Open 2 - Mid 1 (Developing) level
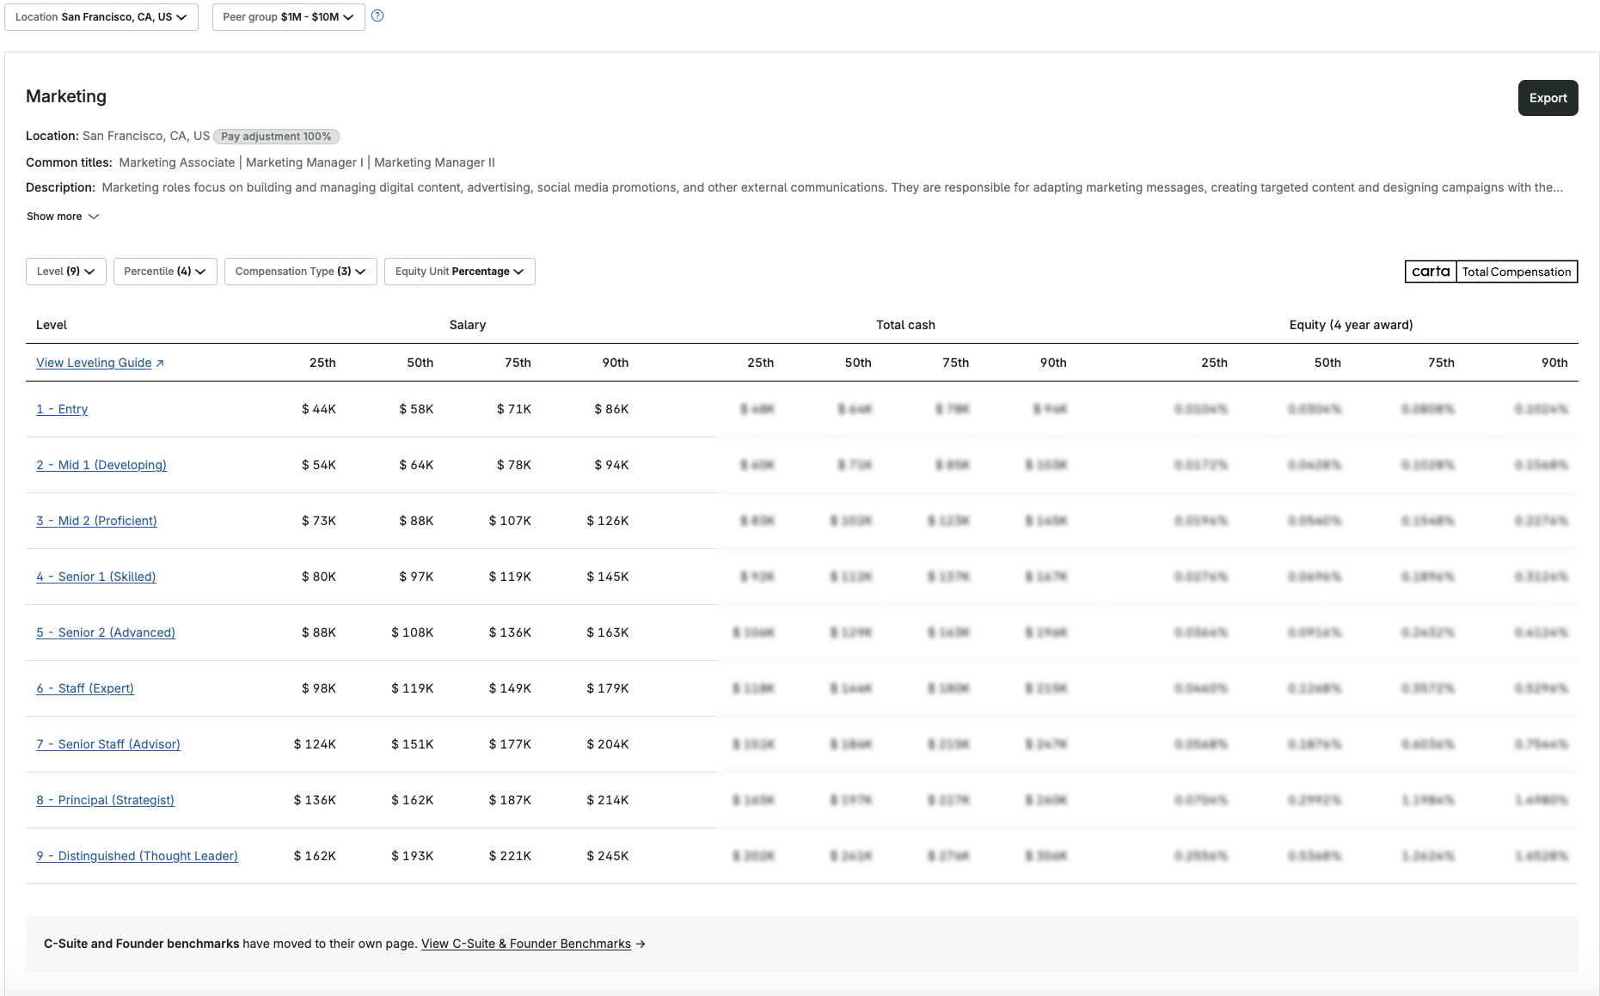 [101, 465]
